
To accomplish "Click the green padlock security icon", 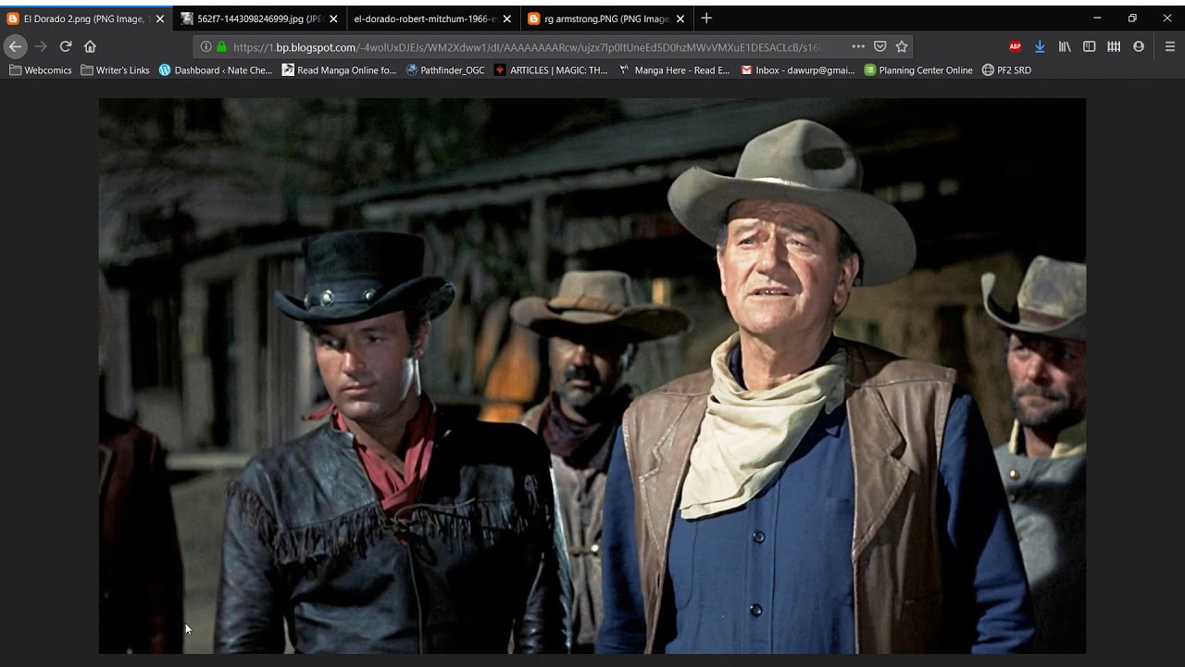I will coord(220,46).
